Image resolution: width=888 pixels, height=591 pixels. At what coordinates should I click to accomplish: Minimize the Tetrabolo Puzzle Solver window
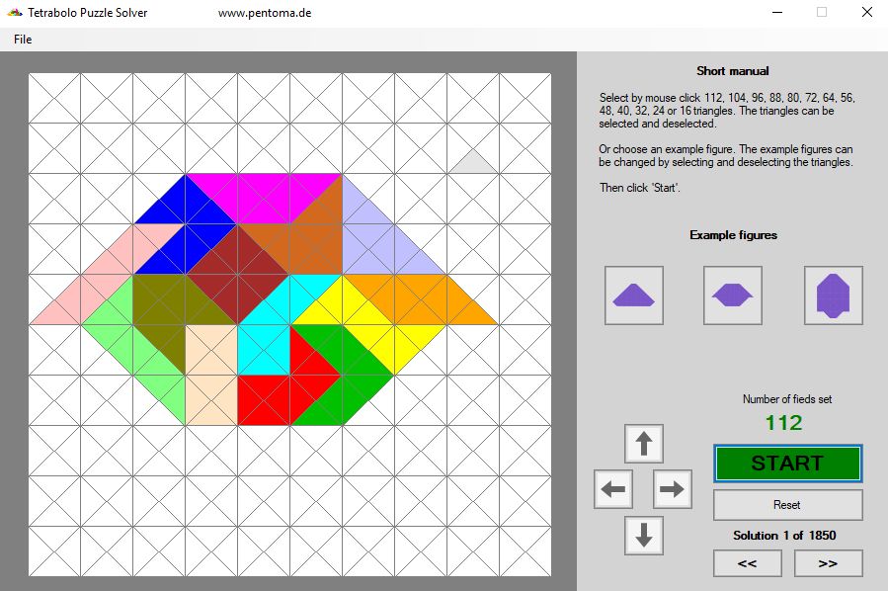click(777, 12)
